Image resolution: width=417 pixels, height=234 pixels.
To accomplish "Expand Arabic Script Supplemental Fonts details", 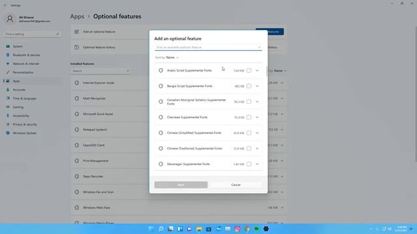I will (257, 71).
